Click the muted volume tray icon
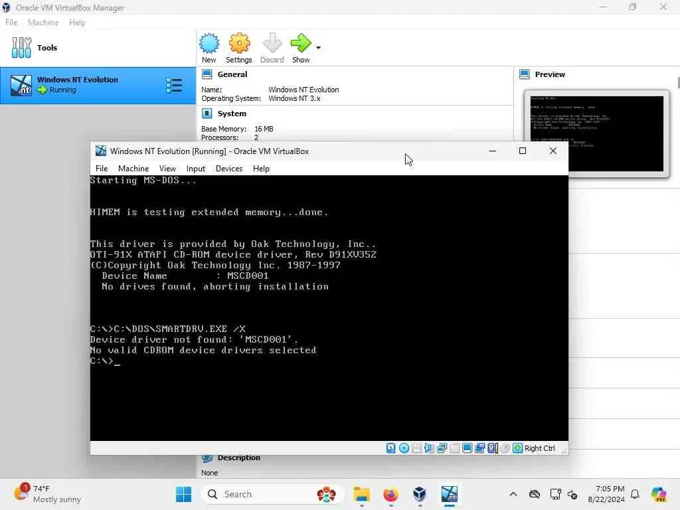680x510 pixels. (572, 494)
